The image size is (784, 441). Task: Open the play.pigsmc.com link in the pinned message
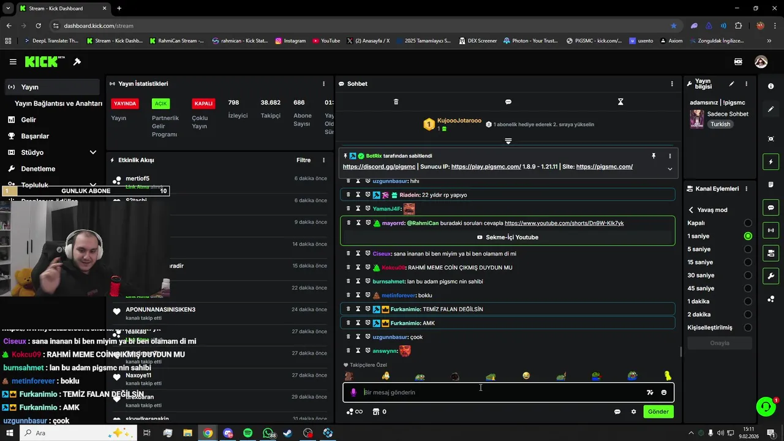tap(486, 167)
